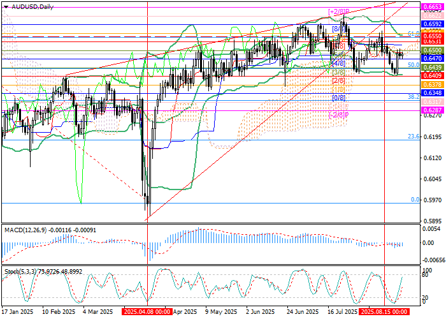Click the 0.6500 olive price label

433,50
